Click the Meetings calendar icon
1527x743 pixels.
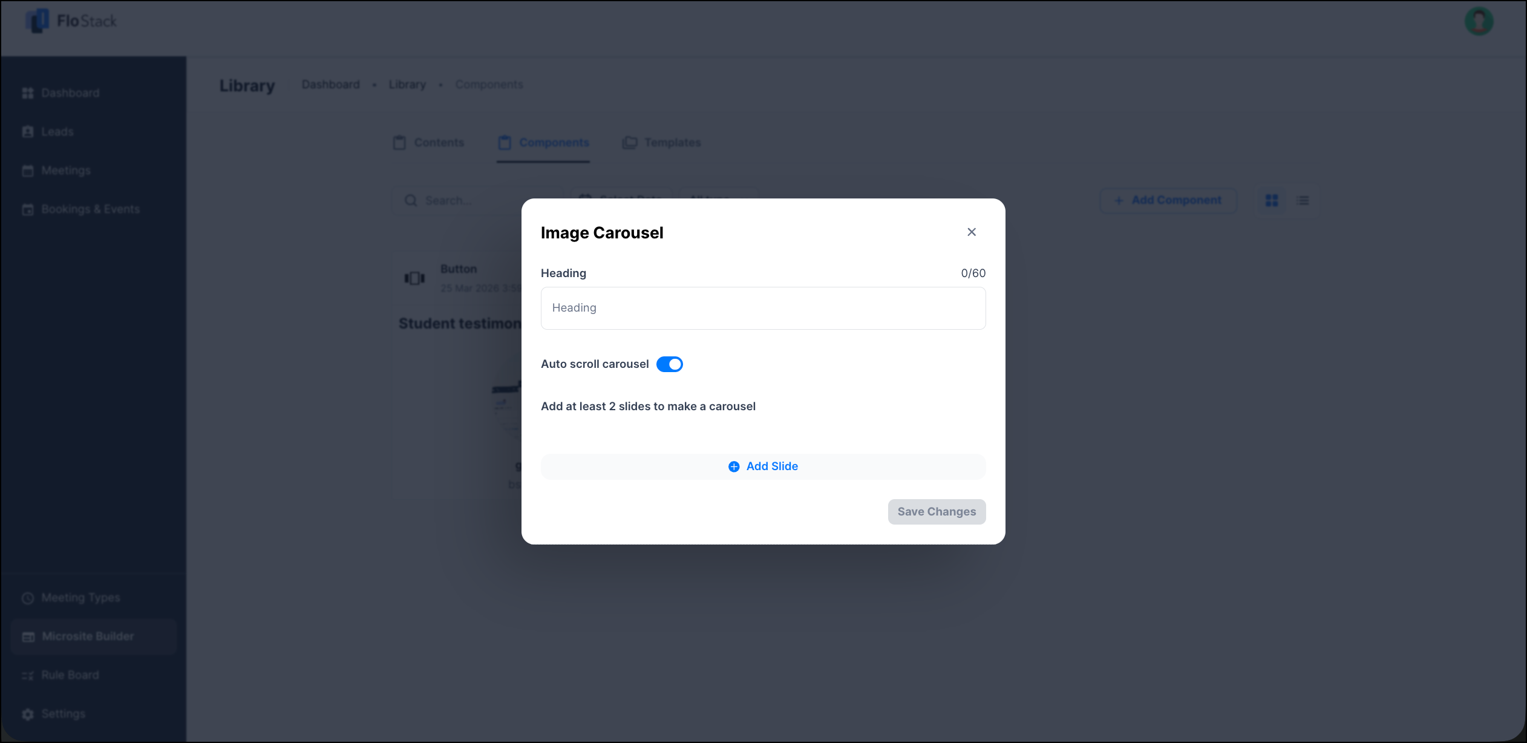(x=28, y=171)
